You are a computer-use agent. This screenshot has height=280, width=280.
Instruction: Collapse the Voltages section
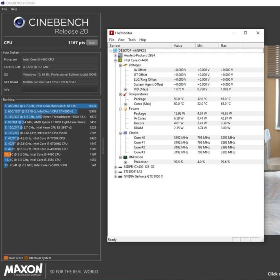click(x=120, y=65)
